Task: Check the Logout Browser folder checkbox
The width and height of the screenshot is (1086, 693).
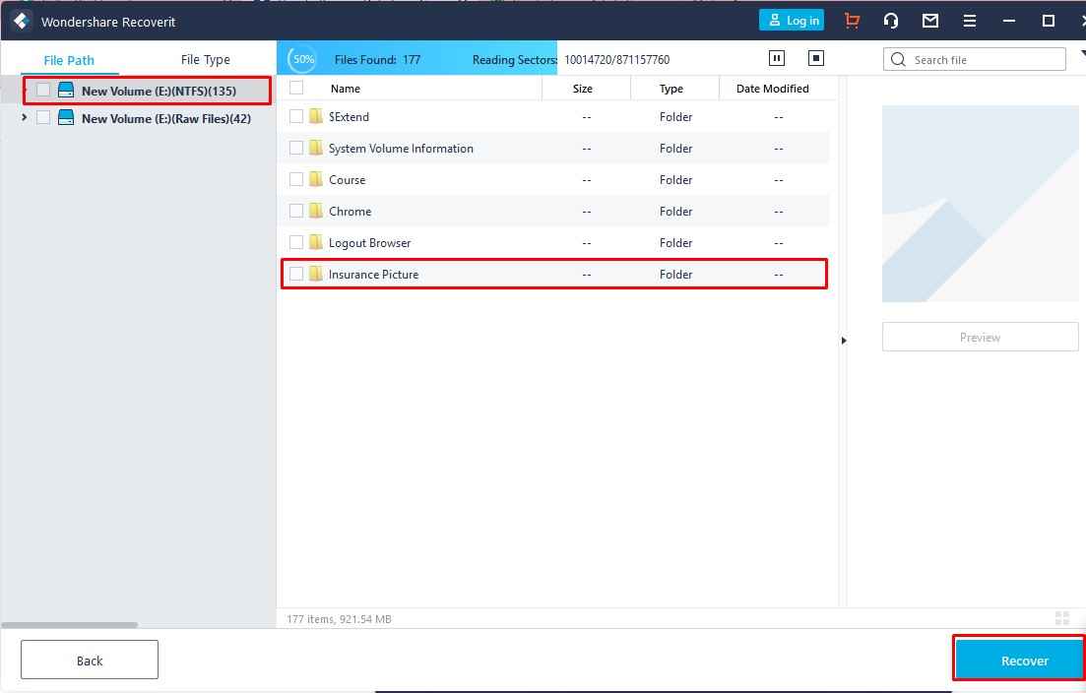Action: pyautogui.click(x=296, y=242)
